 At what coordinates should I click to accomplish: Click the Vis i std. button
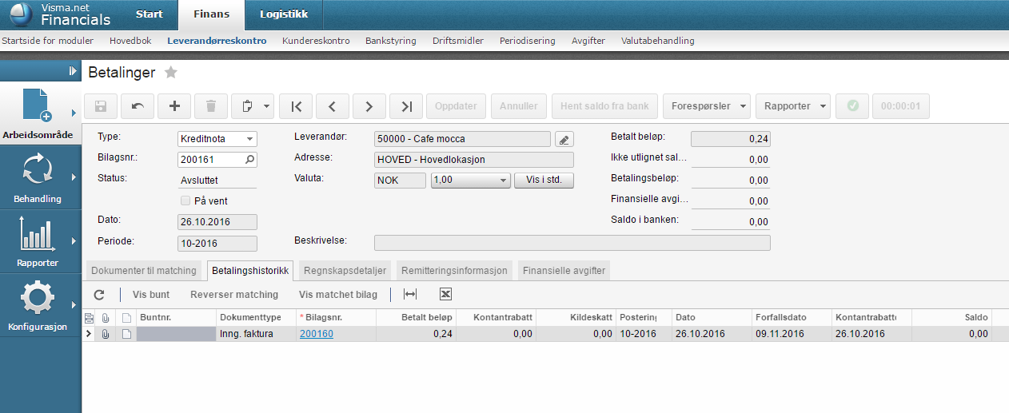point(544,181)
